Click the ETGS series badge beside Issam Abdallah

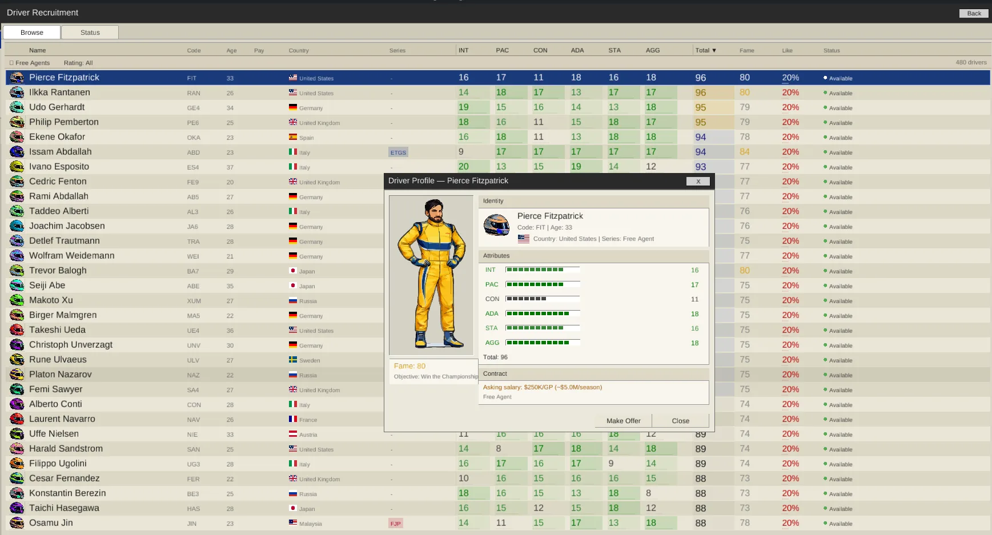398,152
